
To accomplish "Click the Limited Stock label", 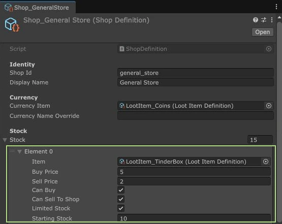I will pyautogui.click(x=51, y=208).
